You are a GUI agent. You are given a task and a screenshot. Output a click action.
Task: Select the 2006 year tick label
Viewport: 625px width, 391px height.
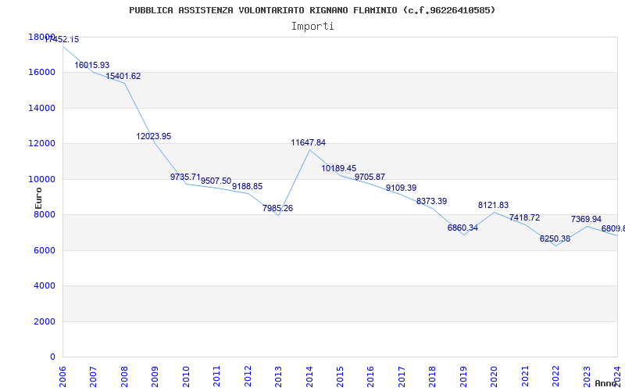(x=62, y=375)
